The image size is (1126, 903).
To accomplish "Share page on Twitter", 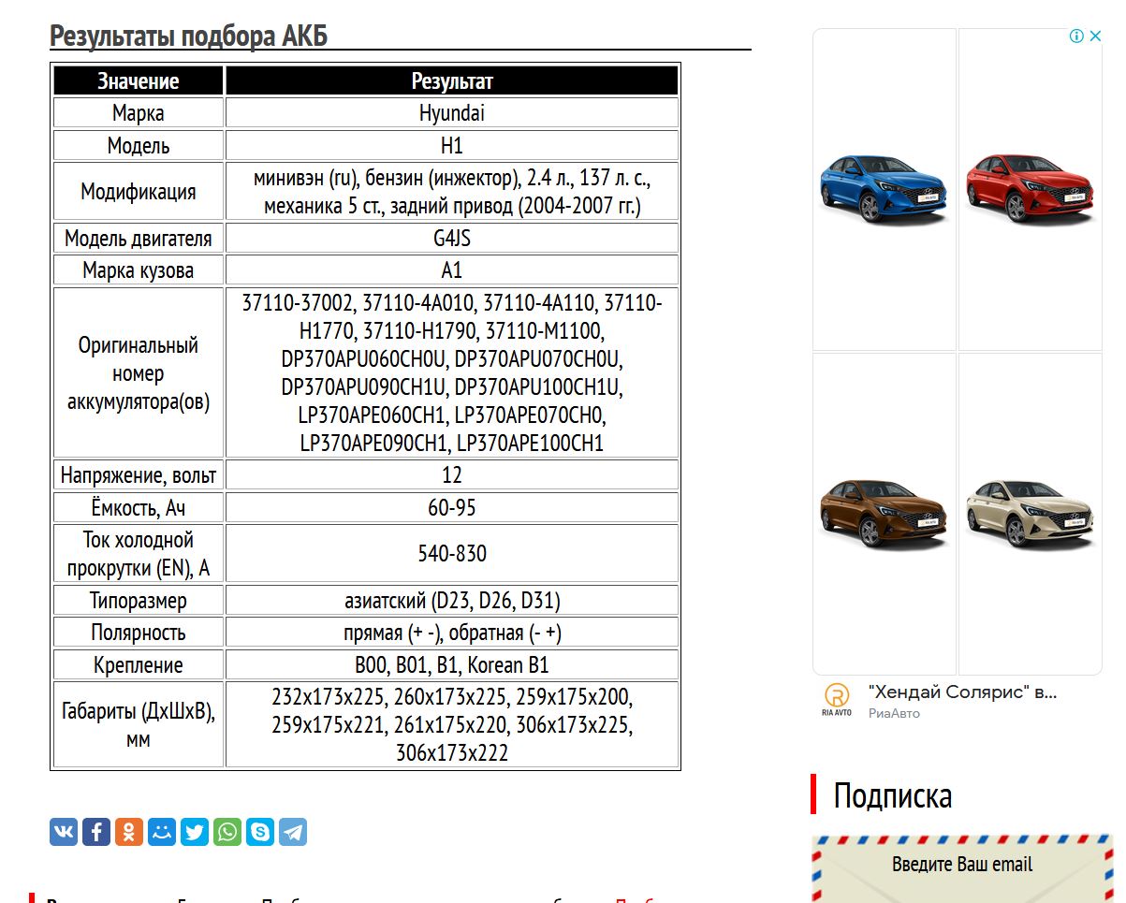I will click(195, 832).
